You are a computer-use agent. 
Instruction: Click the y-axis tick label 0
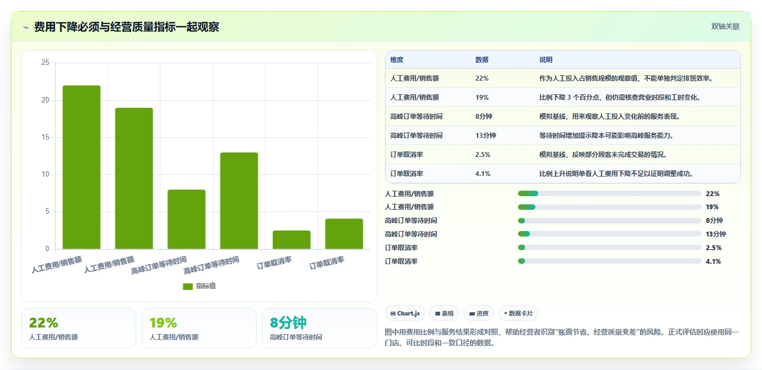[x=47, y=249]
